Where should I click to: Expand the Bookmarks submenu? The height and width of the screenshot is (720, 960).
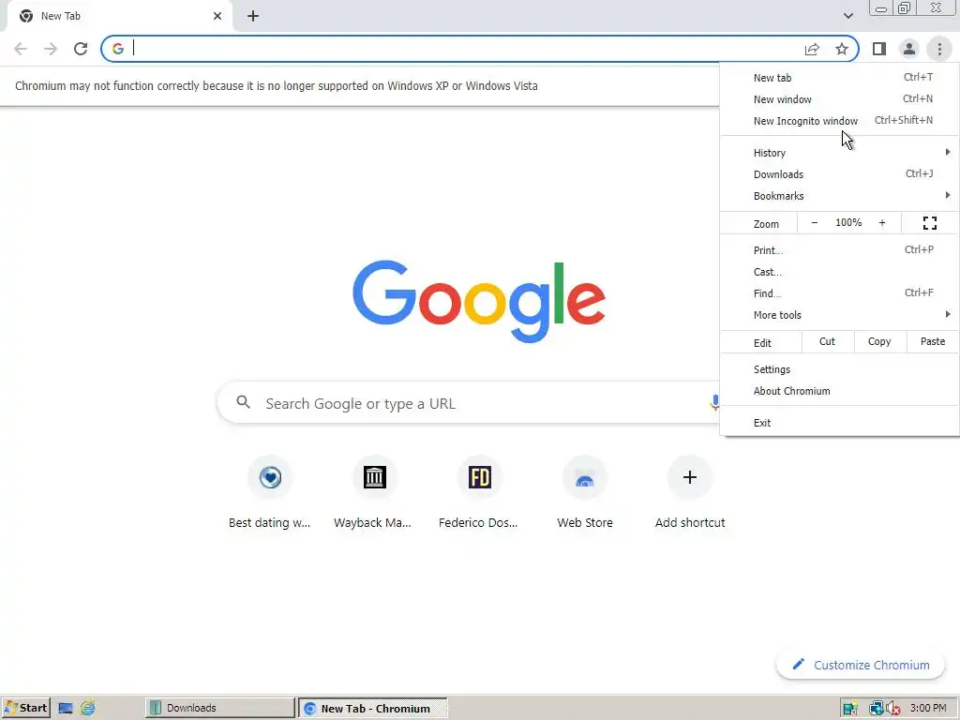(x=839, y=196)
